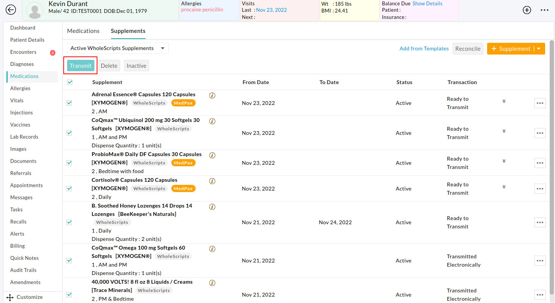Open the Supplement button dropdown arrow
The image size is (555, 303).
click(539, 48)
